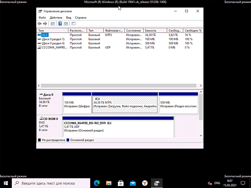Screen dimensions: 251x188
Task: Show or hide console tree toolbar icon
Action: point(53,23)
